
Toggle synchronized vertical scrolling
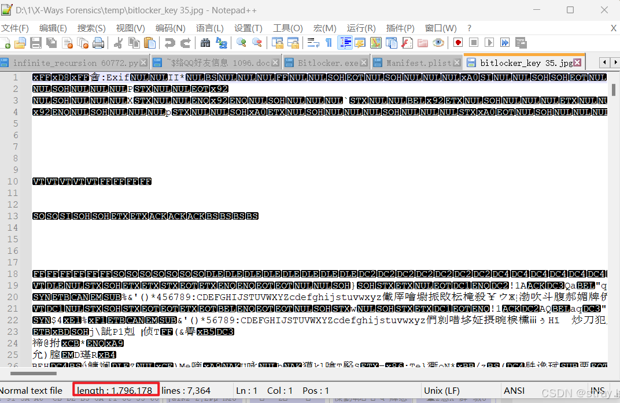278,43
